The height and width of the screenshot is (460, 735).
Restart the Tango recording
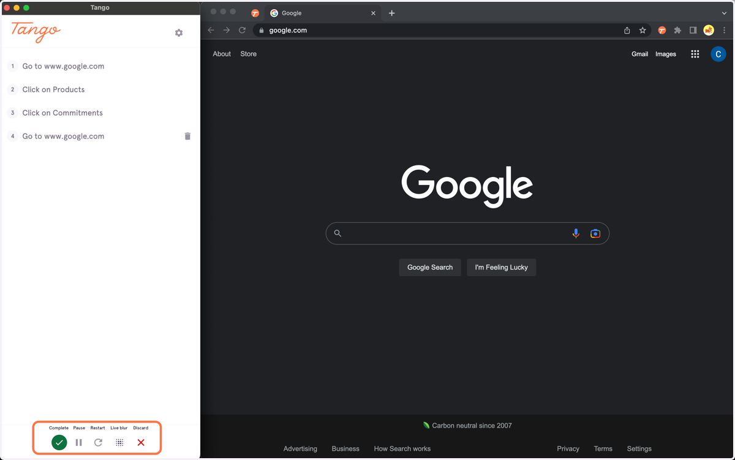click(x=98, y=442)
